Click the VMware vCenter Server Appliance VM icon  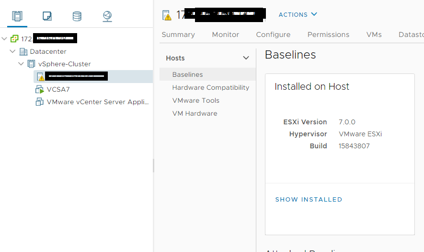point(39,102)
